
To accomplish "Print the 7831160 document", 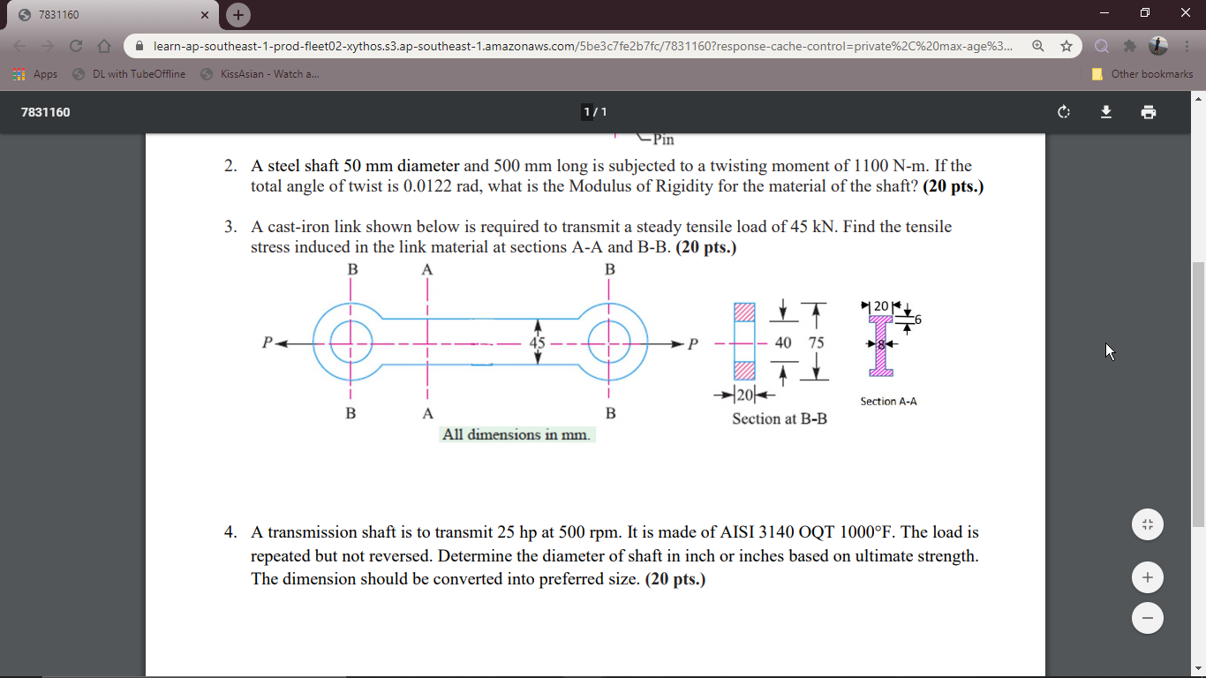I will (1148, 112).
